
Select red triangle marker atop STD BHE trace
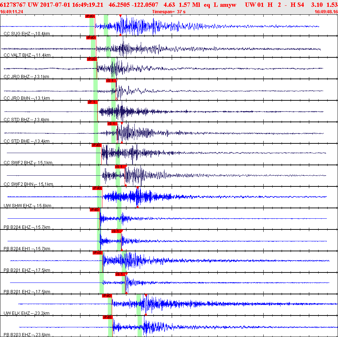click(122, 123)
